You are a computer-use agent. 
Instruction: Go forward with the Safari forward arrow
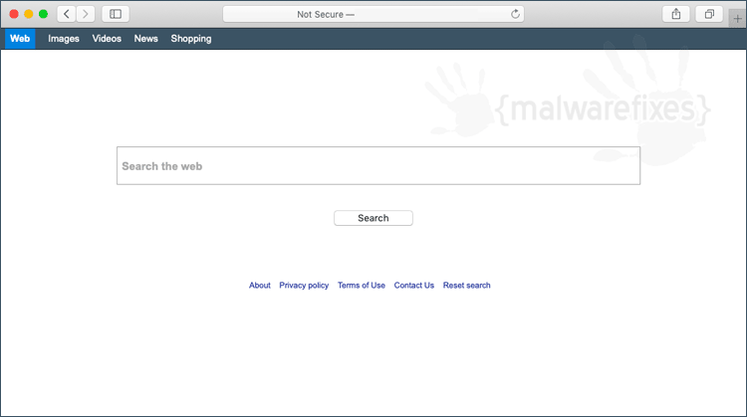tap(86, 14)
